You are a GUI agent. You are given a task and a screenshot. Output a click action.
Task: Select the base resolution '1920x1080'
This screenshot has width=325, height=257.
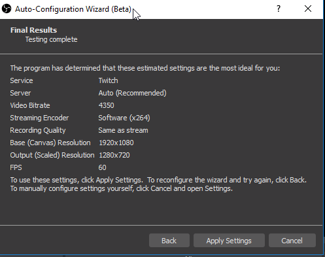pyautogui.click(x=116, y=143)
